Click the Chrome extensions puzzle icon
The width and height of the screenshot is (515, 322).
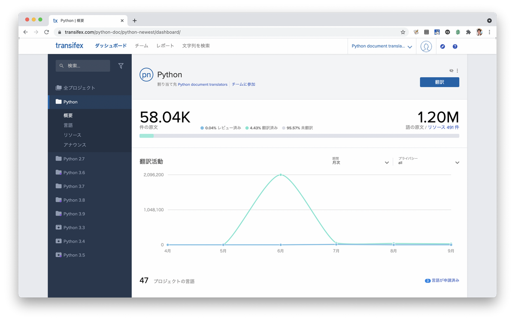(468, 32)
